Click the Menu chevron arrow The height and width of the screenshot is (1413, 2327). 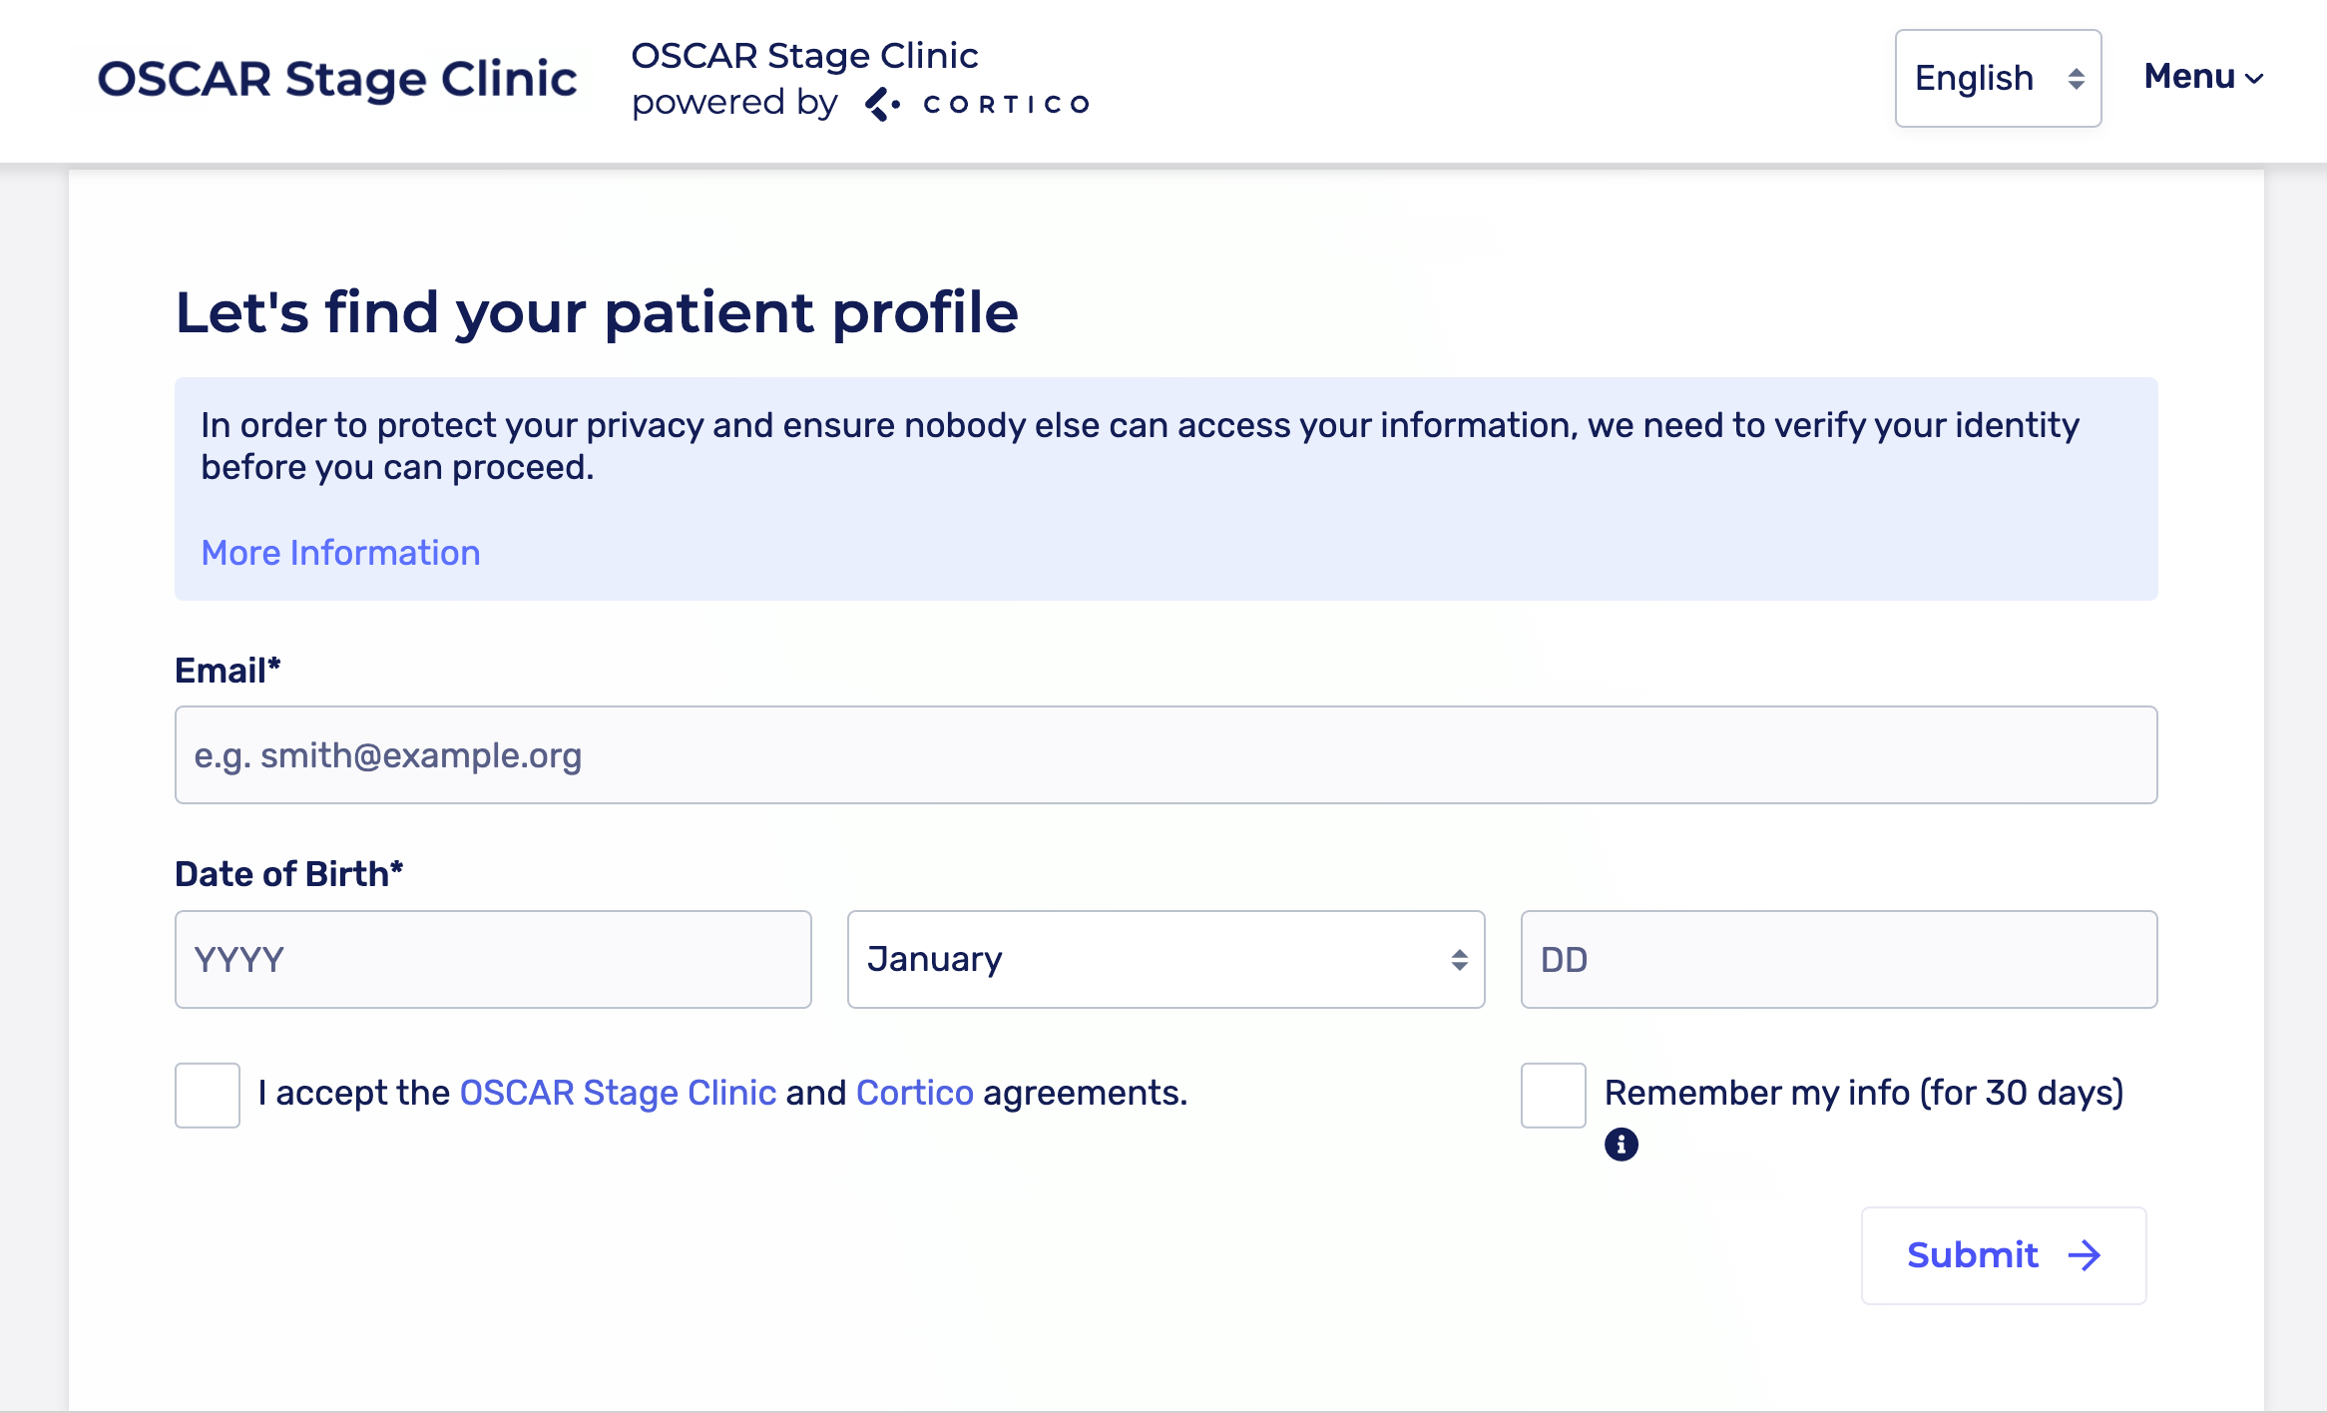coord(2254,79)
